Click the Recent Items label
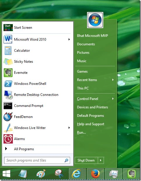This screenshot has width=141, height=181. 87,80
